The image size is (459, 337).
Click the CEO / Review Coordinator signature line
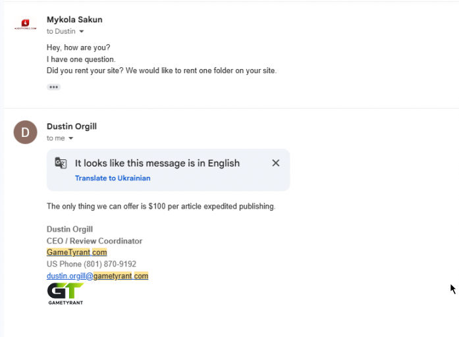tap(94, 241)
